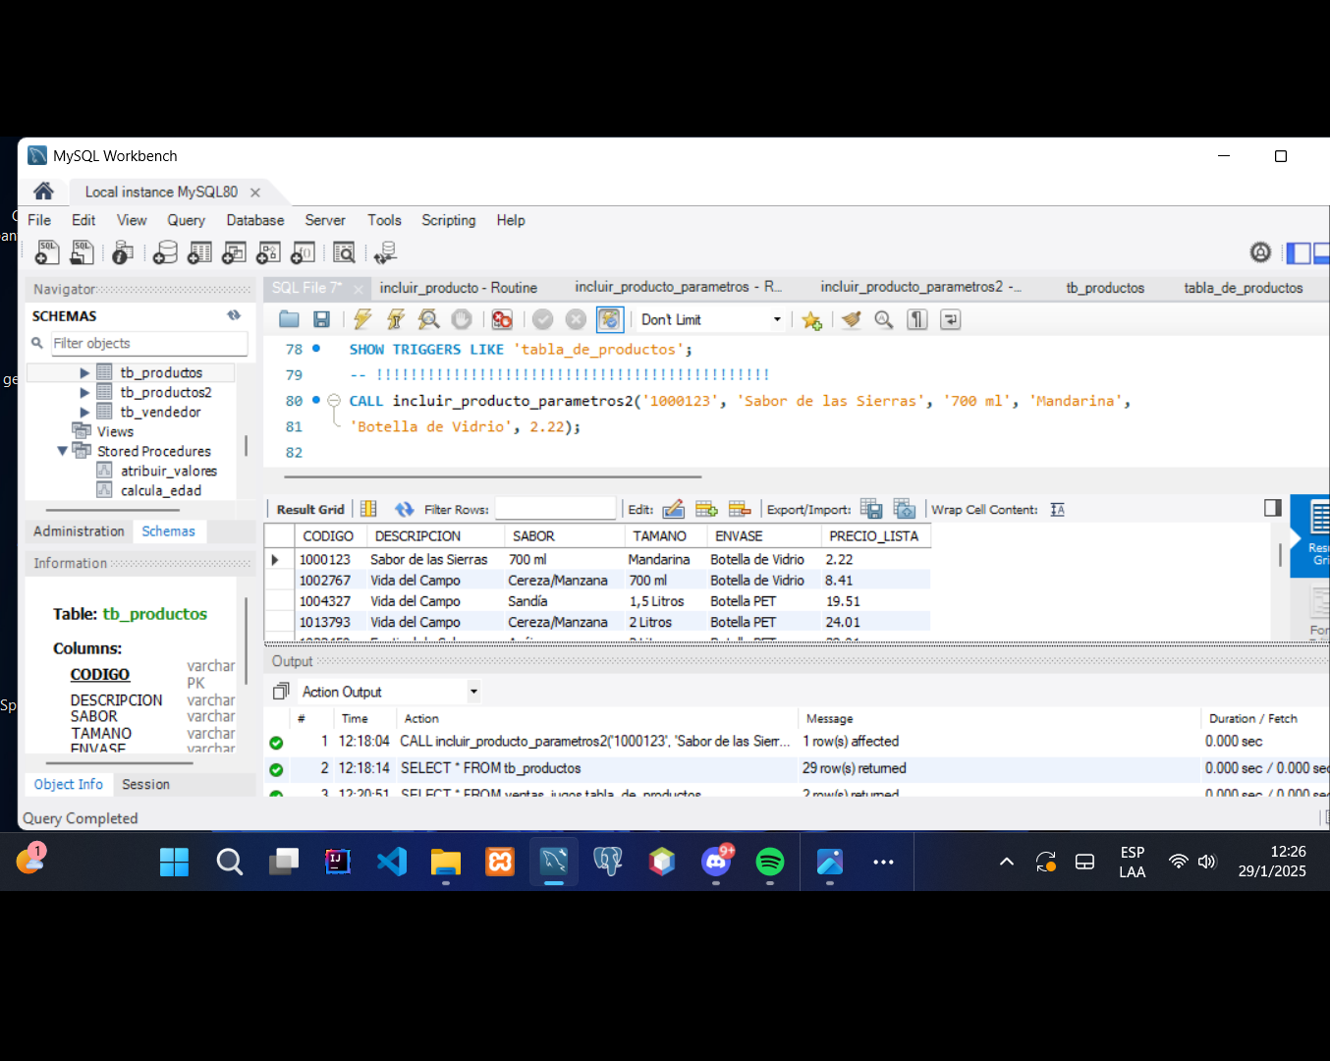Expand the tb_productos2 table node
The width and height of the screenshot is (1330, 1061).
click(84, 392)
